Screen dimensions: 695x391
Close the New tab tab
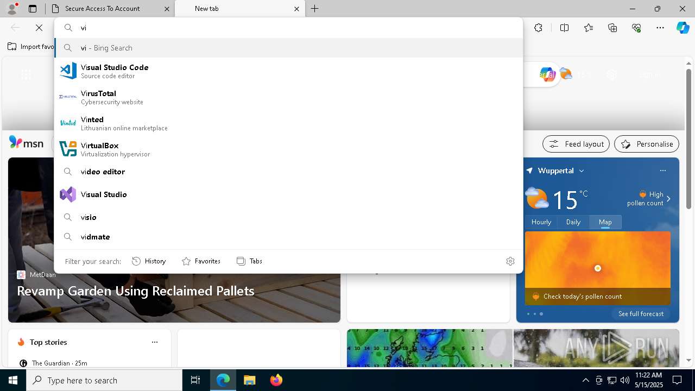[x=296, y=9]
